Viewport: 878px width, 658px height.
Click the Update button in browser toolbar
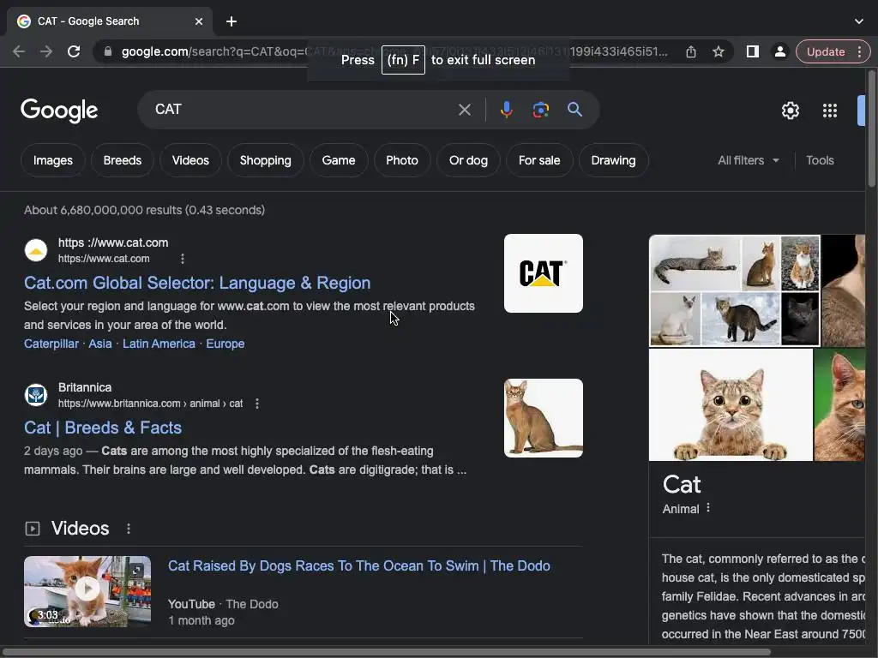click(x=826, y=52)
